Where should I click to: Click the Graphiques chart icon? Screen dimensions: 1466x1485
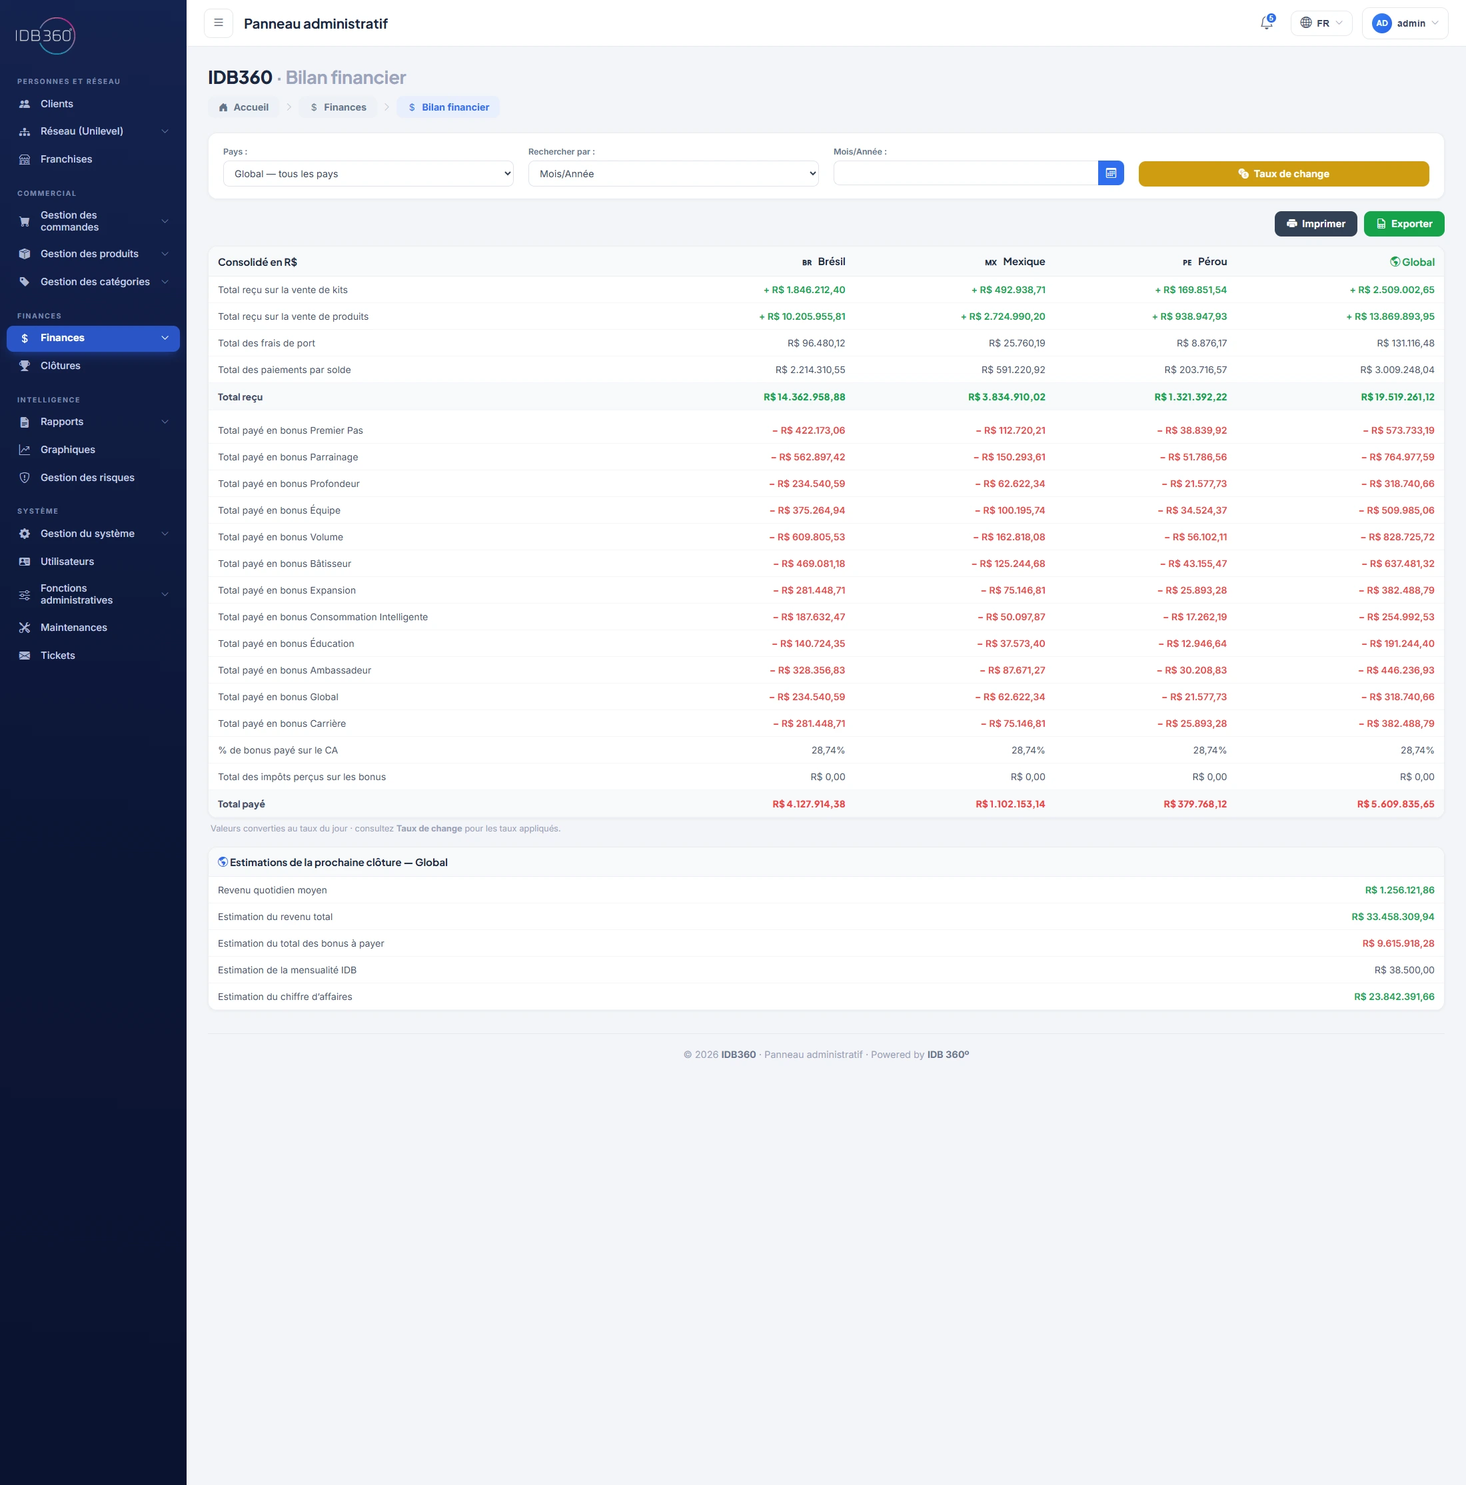tap(25, 450)
